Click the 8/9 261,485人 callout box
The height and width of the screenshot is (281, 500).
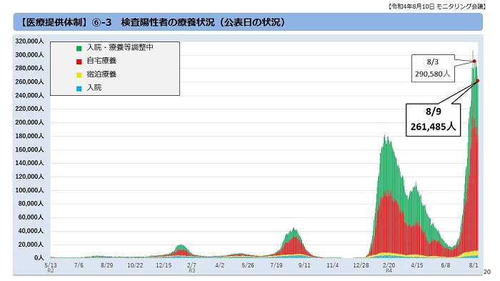pyautogui.click(x=433, y=119)
